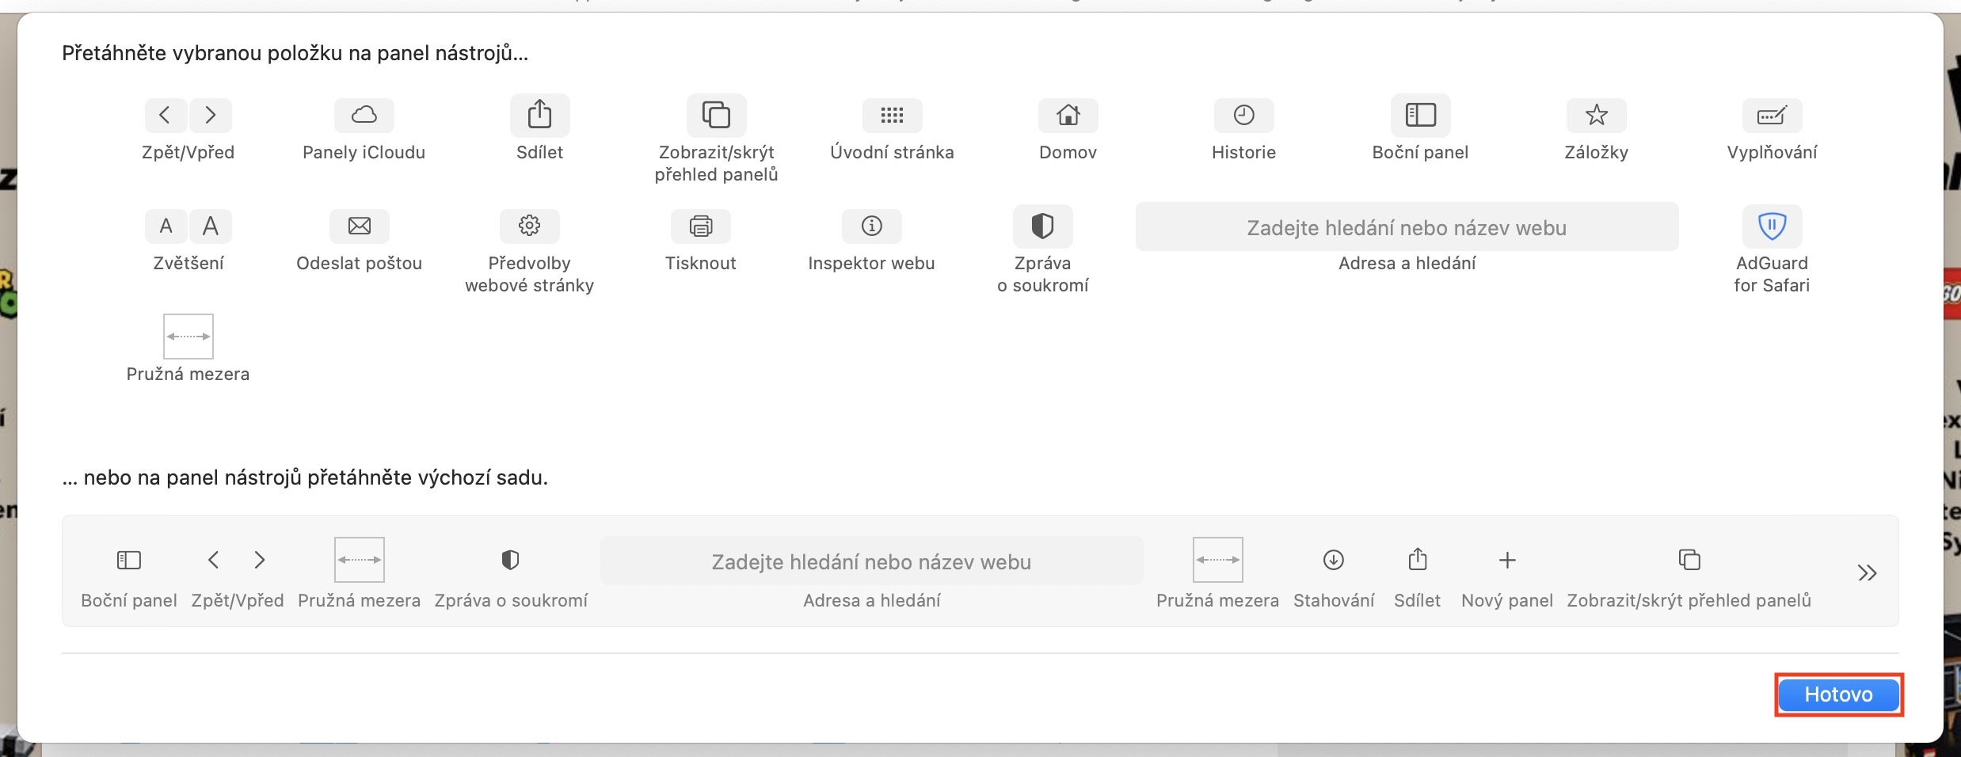Click the Zobrazit/skrýt přehled panelů icon in top row
This screenshot has height=757, width=1961.
pyautogui.click(x=716, y=116)
